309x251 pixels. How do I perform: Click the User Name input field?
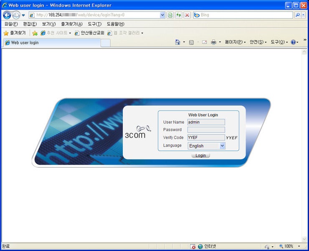click(x=206, y=122)
